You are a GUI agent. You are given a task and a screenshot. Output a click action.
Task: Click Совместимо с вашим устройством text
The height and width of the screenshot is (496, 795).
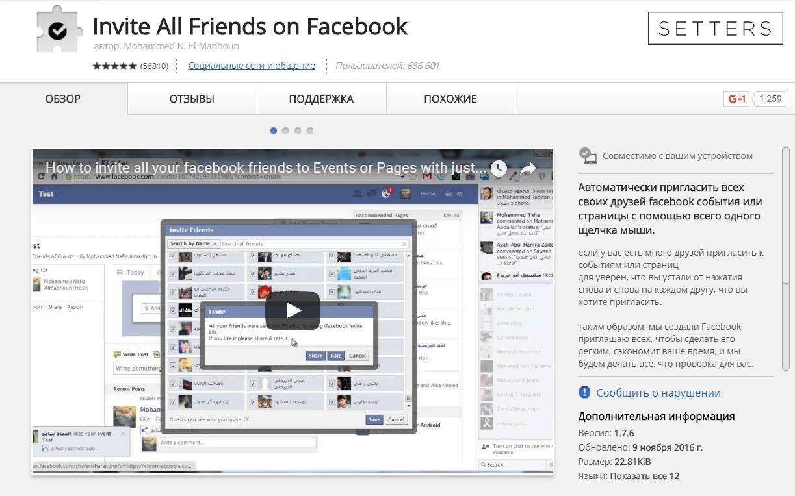pyautogui.click(x=677, y=156)
